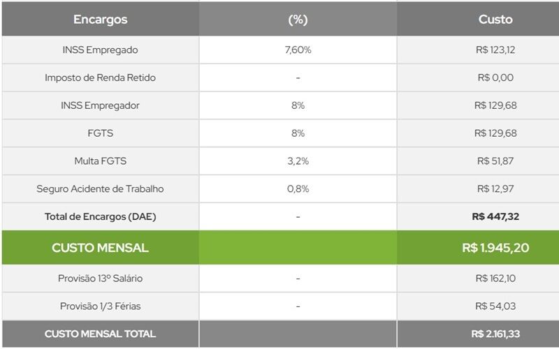Select the R$ 0,00 cost cell

tap(495, 77)
